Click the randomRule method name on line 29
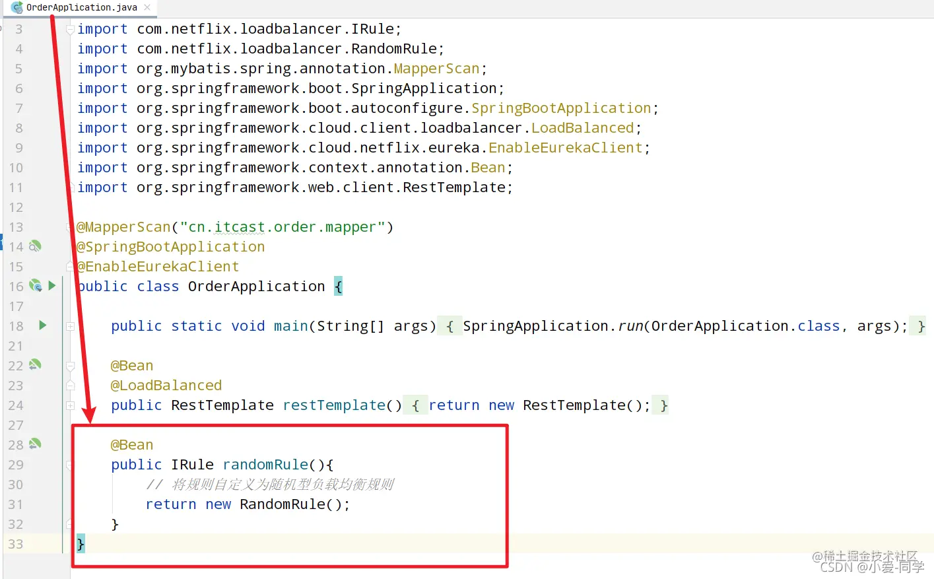 [265, 465]
